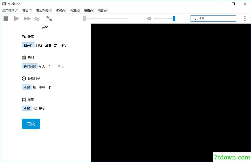Click the film strip icon beside 质量

pyautogui.click(x=24, y=100)
